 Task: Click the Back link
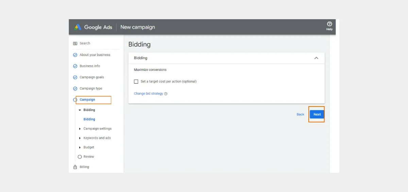pos(300,115)
